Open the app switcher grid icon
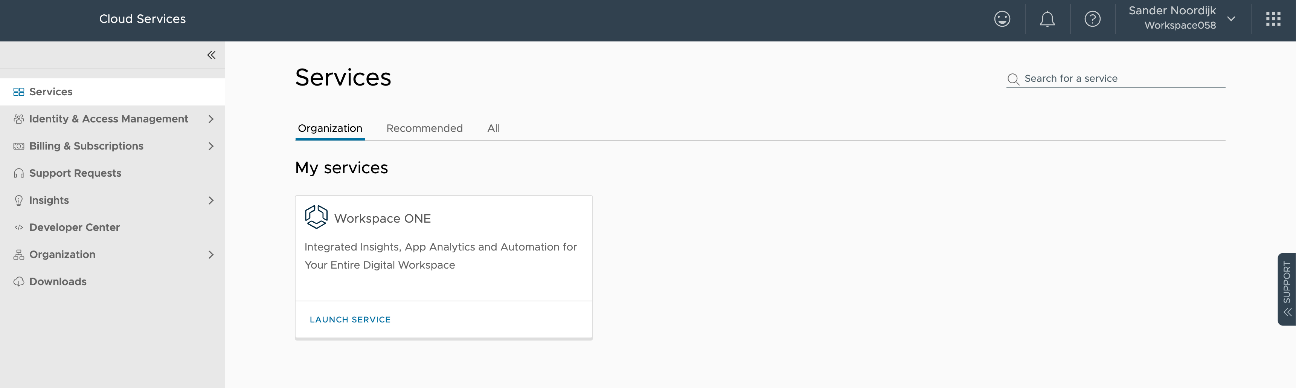Viewport: 1296px width, 388px height. (1273, 18)
